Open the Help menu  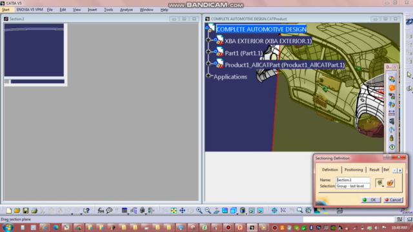(x=165, y=10)
